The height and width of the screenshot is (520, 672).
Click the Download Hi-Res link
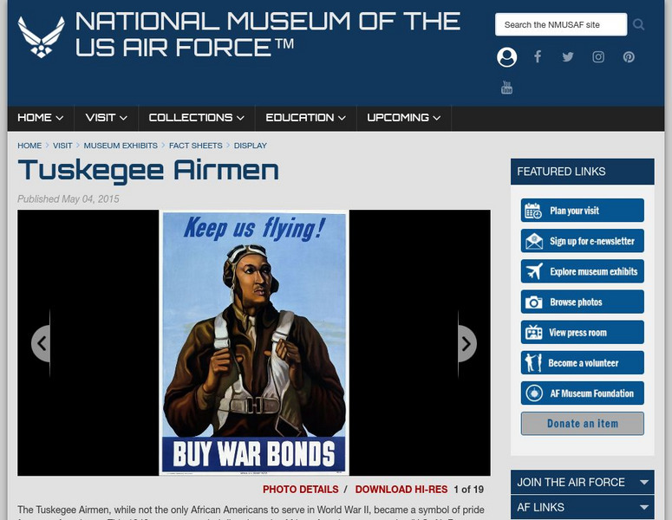401,489
